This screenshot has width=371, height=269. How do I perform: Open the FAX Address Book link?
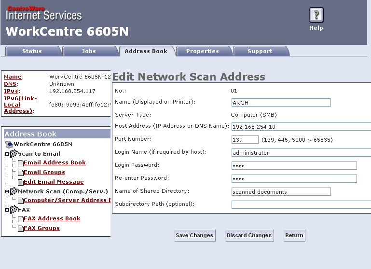pos(52,219)
